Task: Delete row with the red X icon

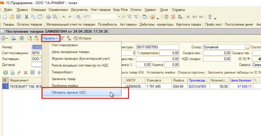Action: coord(25,72)
